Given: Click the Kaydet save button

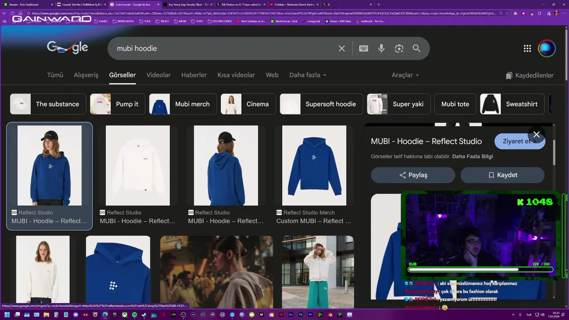Looking at the screenshot, I should [502, 175].
